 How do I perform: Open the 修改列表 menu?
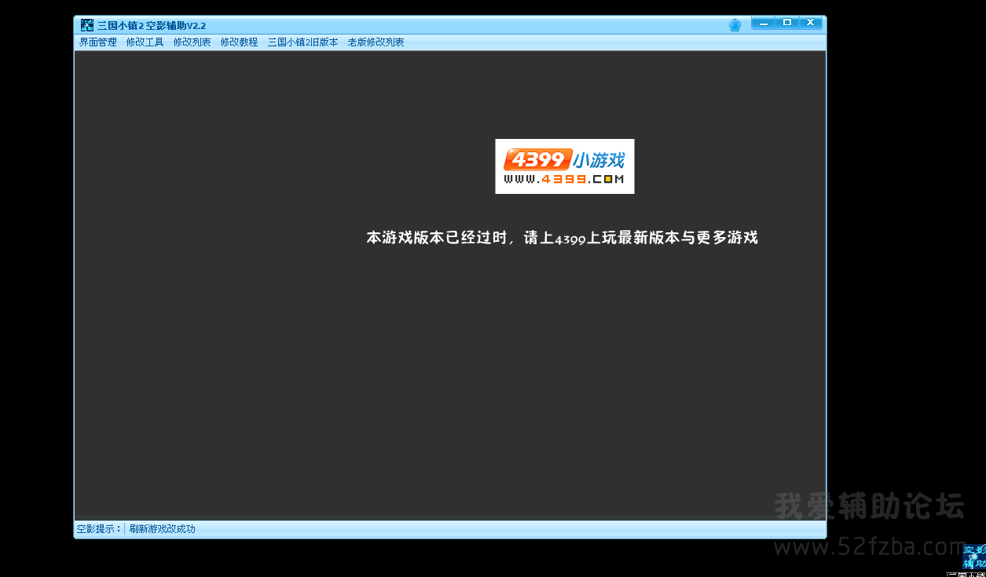click(x=192, y=42)
